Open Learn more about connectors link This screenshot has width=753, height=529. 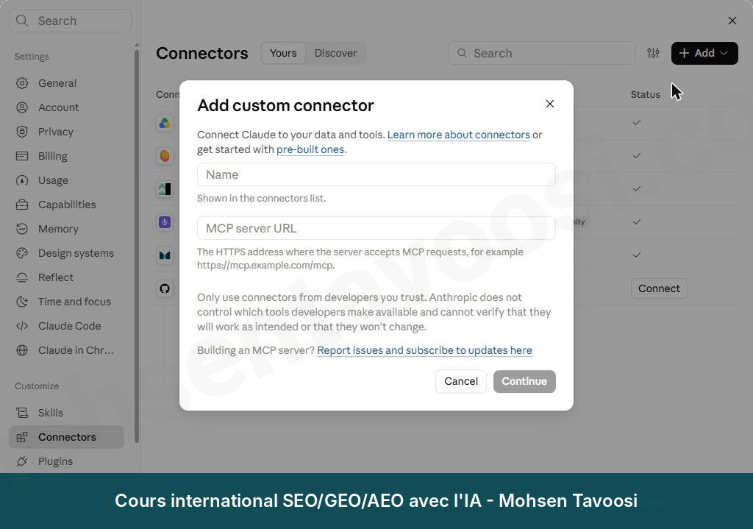[x=459, y=135]
